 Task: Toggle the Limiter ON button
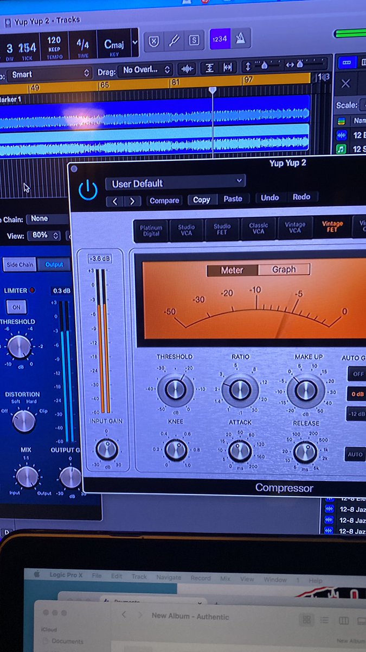coord(16,307)
